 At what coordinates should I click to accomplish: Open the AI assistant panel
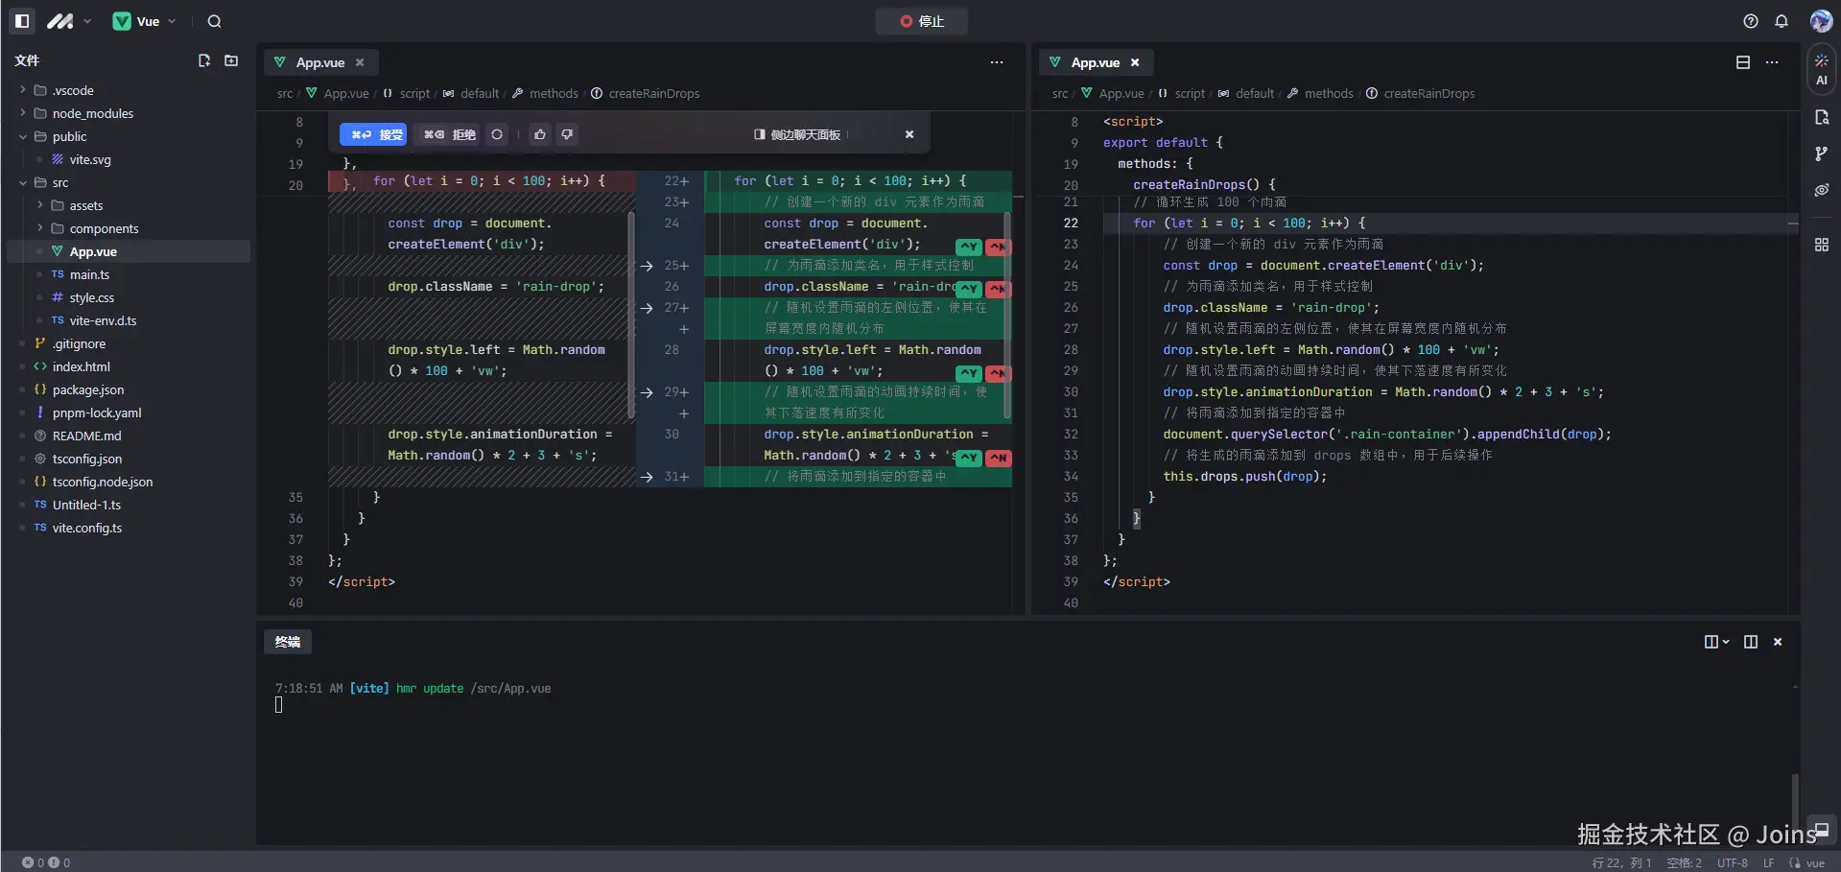point(1821,70)
